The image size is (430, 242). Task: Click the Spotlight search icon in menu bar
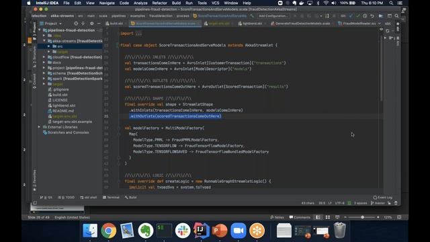pos(391,3)
